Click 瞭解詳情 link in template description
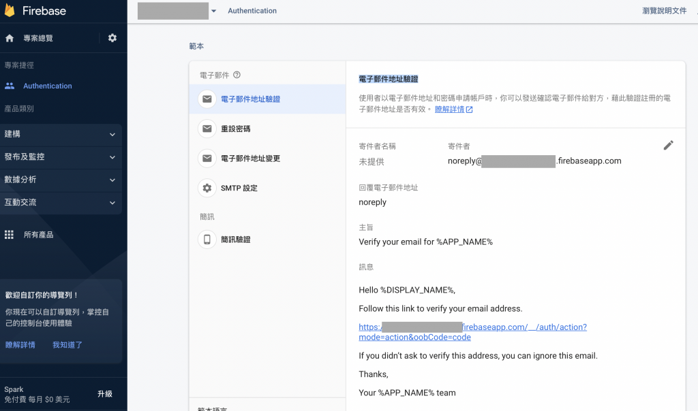The height and width of the screenshot is (411, 698). pos(449,110)
